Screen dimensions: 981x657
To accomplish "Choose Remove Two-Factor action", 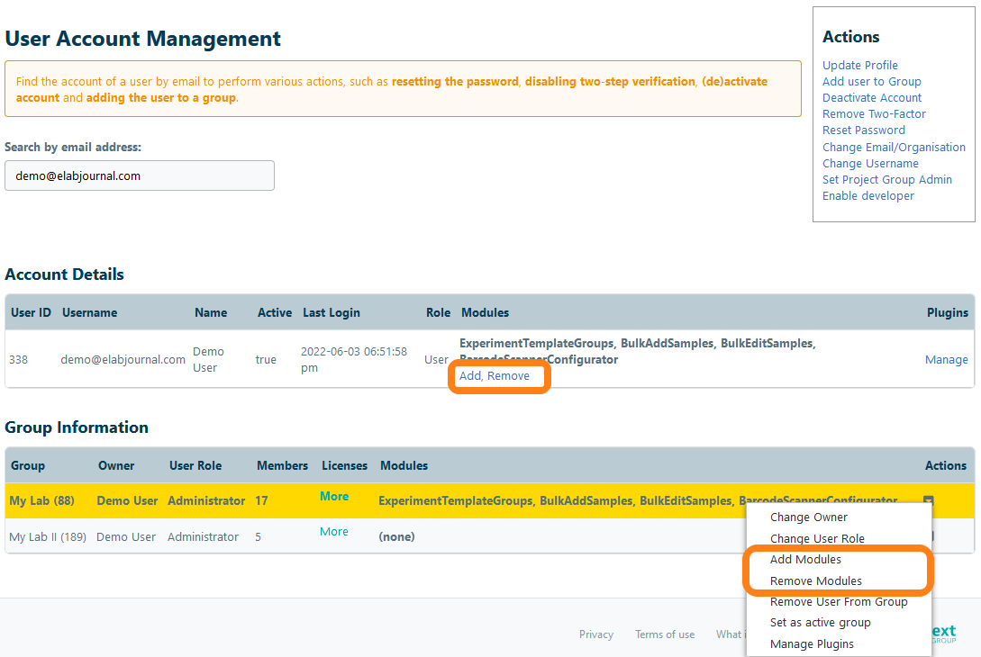I will click(x=874, y=114).
